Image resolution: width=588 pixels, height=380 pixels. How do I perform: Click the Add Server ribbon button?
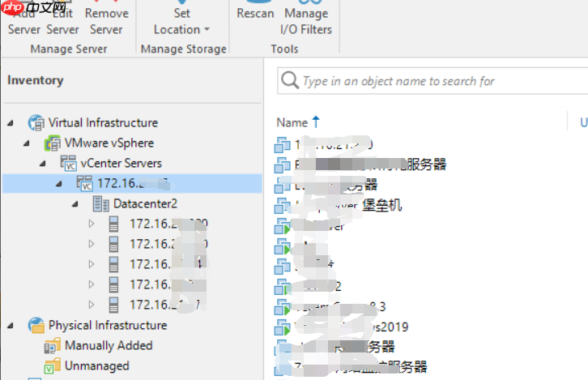(x=24, y=19)
